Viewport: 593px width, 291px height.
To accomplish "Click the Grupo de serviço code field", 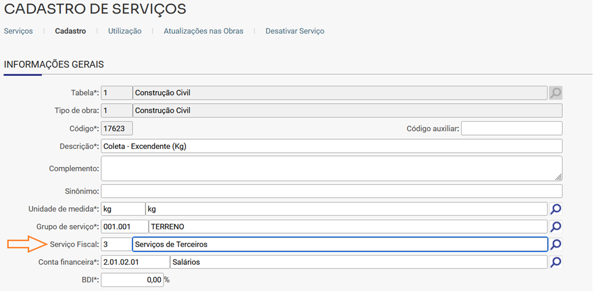I will [x=124, y=227].
